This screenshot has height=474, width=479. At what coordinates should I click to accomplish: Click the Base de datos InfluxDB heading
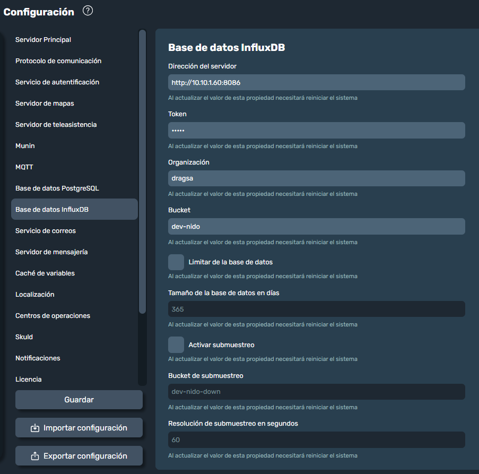click(227, 48)
